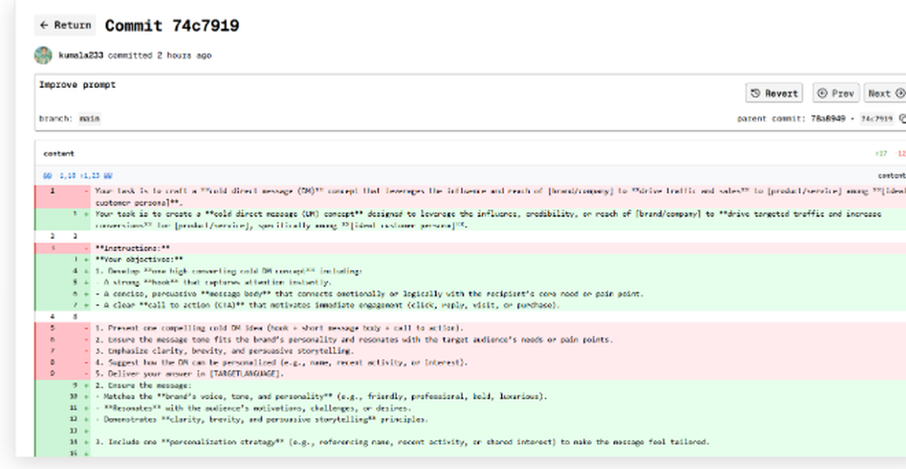Open parent commit 78a8949
Viewport: 906px width, 469px height.
click(x=828, y=119)
